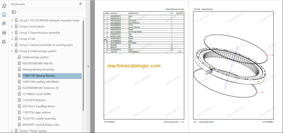Screen dimensions: 283x133
Task: Go to 13225418 Reducer bookmark
Action: pos(34,100)
